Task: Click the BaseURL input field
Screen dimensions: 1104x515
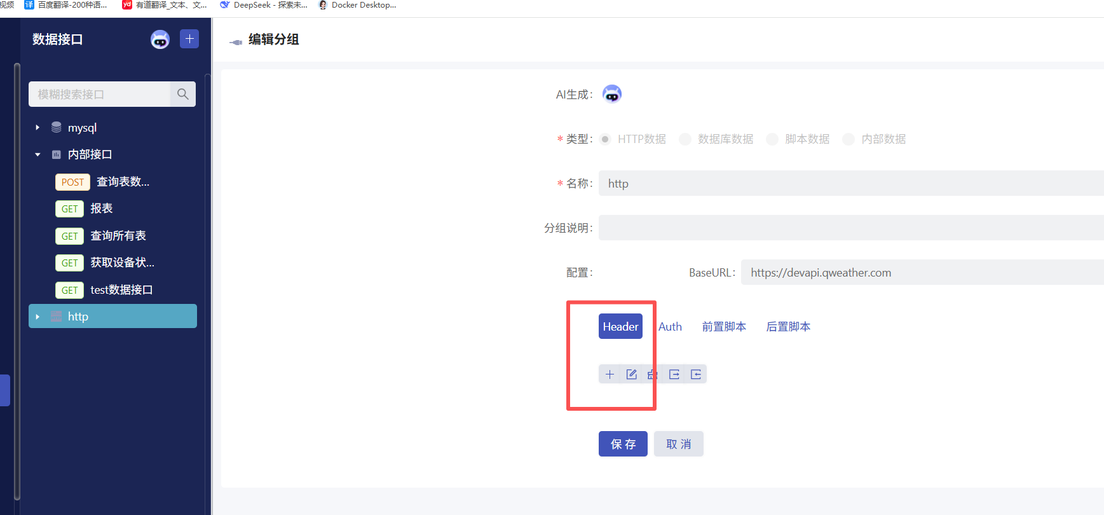Action: 922,273
